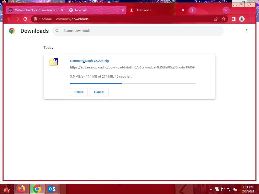Click the Search downloads field
This screenshot has width=259, height=194.
138,31
